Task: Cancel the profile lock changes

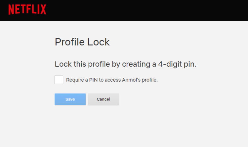Action: (103, 99)
